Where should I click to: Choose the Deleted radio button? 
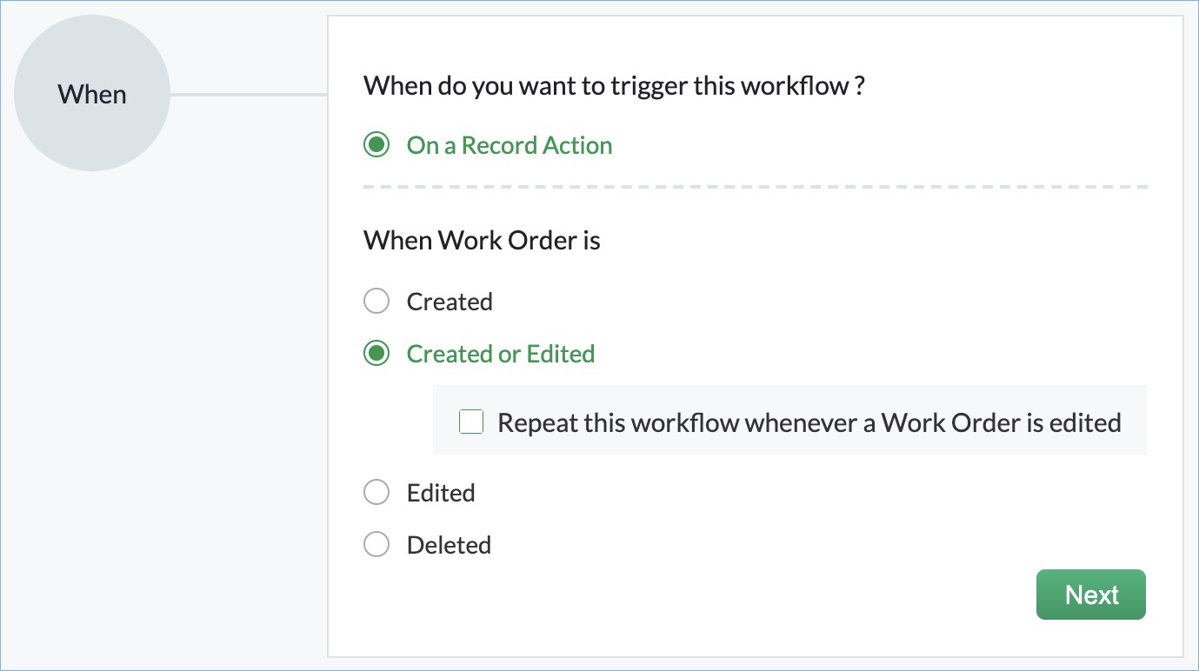[376, 545]
